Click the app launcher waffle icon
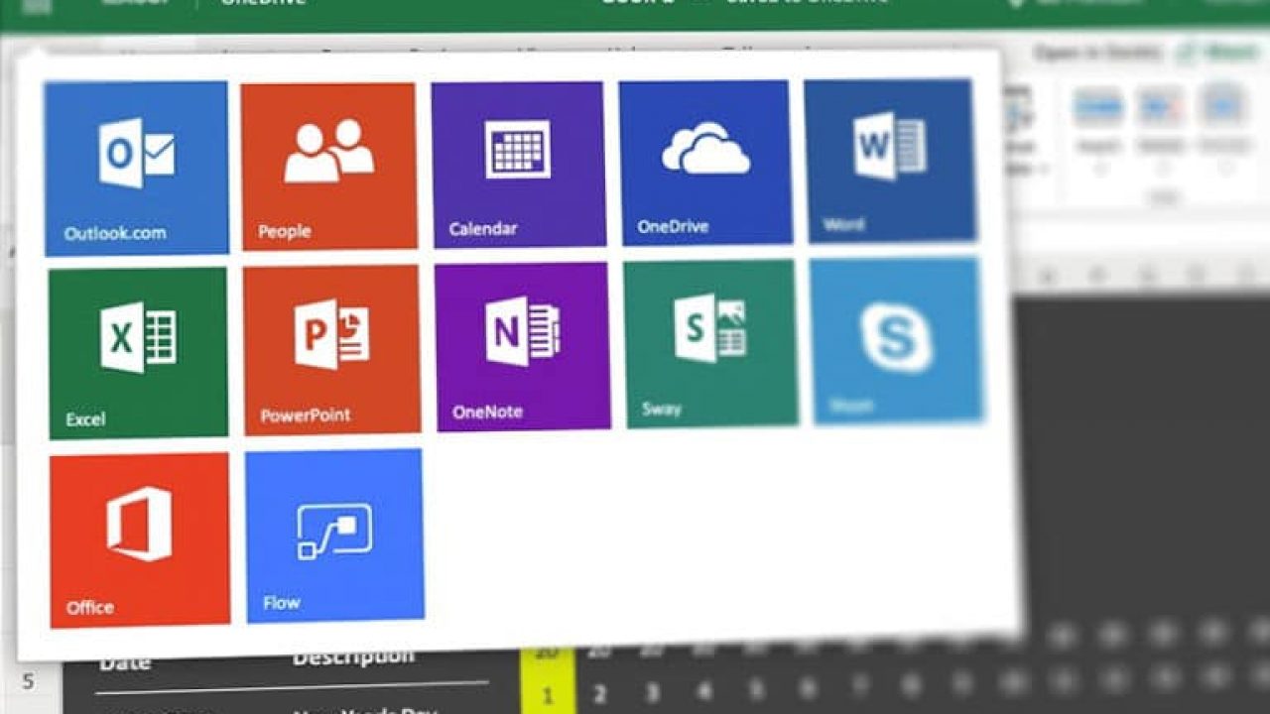The width and height of the screenshot is (1270, 714). click(36, 5)
